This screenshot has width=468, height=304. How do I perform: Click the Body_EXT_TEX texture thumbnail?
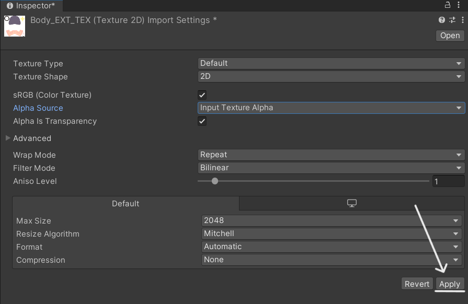click(x=15, y=26)
